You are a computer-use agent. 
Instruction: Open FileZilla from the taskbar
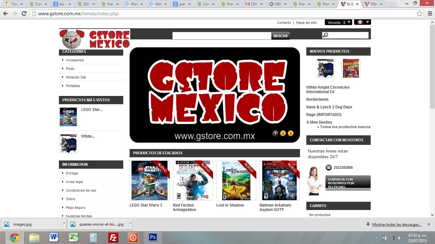coord(113,238)
